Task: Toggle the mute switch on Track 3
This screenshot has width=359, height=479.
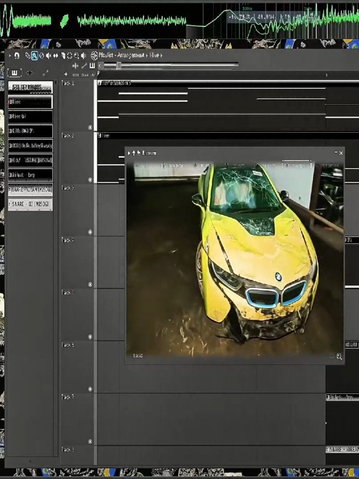Action: coord(90,232)
